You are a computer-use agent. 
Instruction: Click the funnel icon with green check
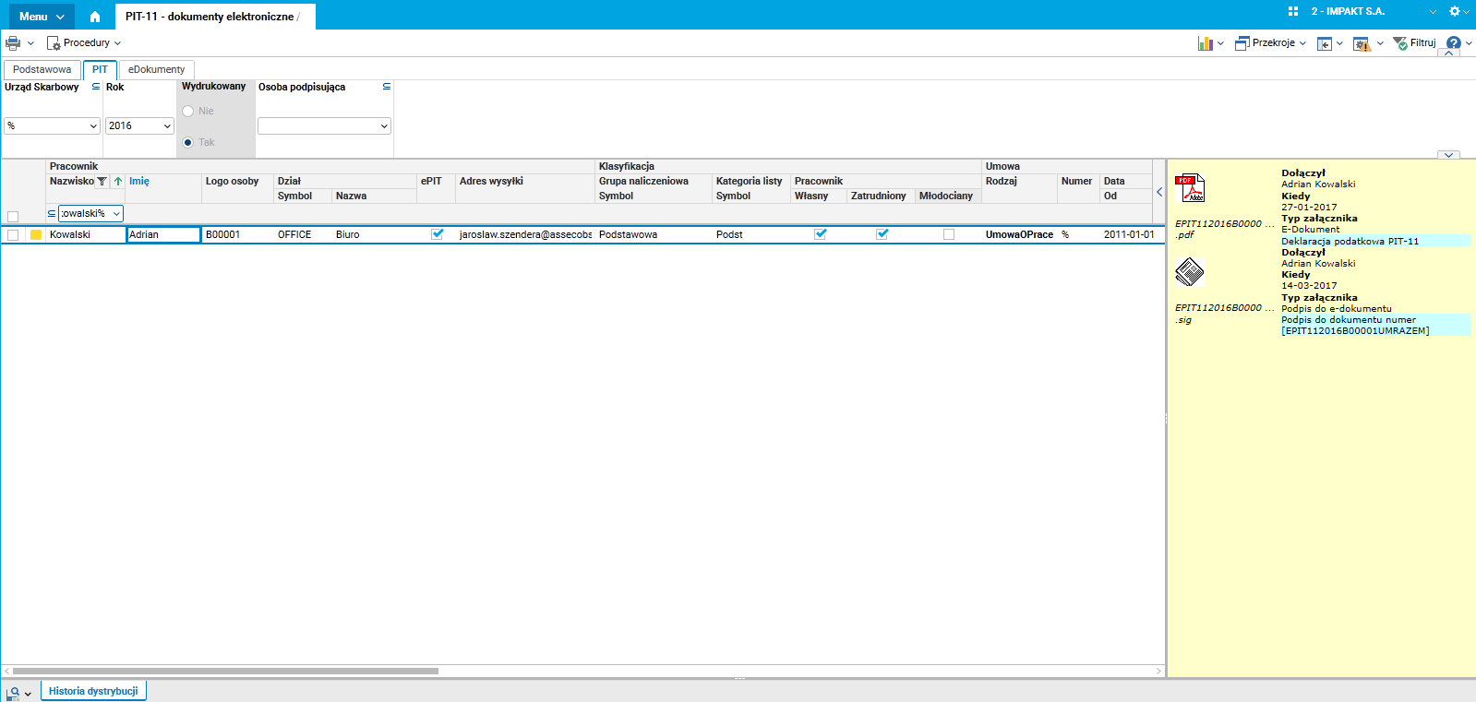pos(1400,43)
